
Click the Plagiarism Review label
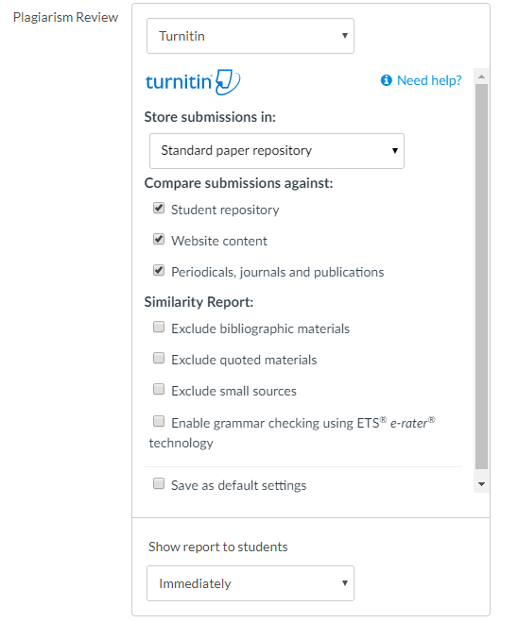coord(65,18)
